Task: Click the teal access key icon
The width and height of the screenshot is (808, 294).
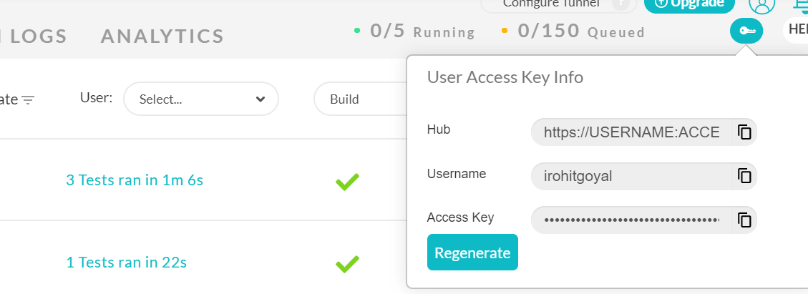Action: tap(746, 31)
